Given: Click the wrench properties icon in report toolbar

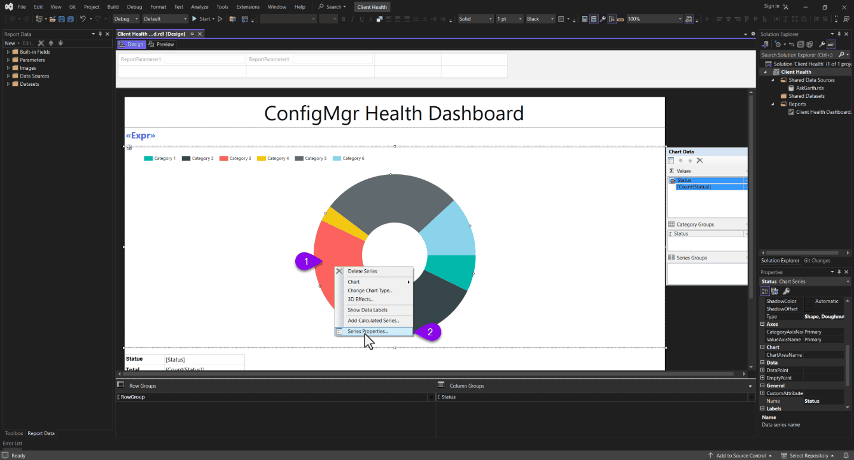Looking at the screenshot, I should point(603,19).
